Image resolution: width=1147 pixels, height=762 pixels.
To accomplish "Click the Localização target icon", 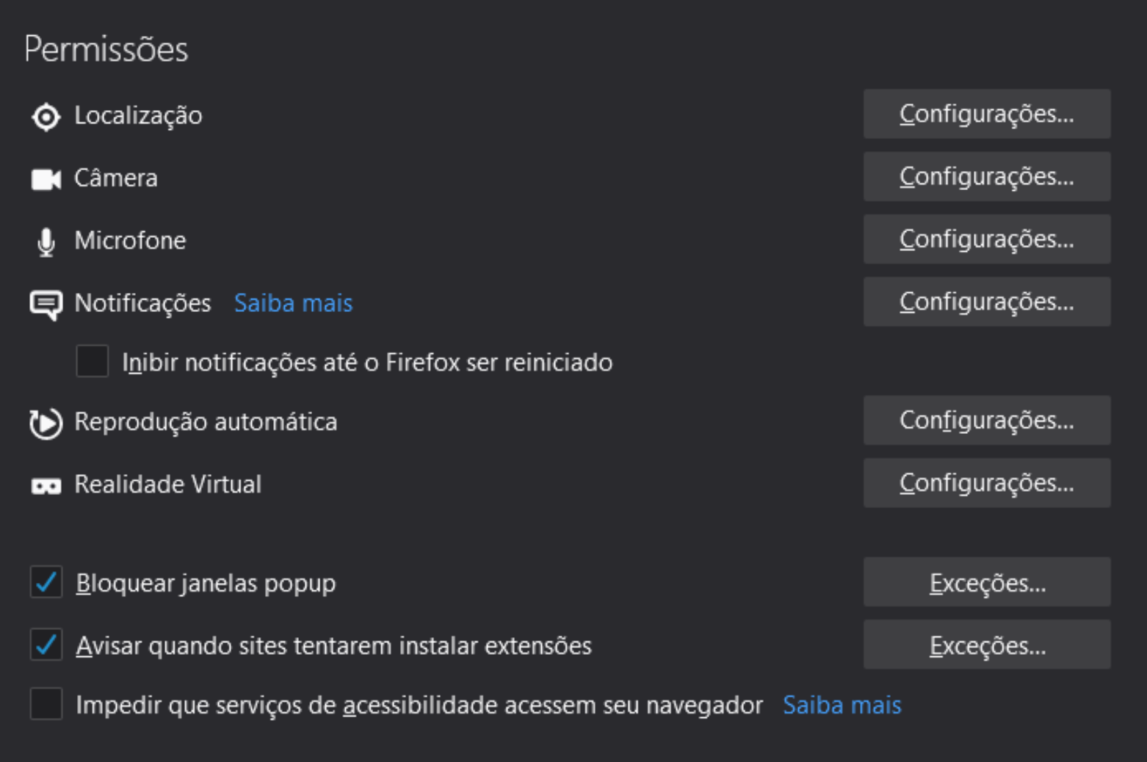I will click(46, 117).
